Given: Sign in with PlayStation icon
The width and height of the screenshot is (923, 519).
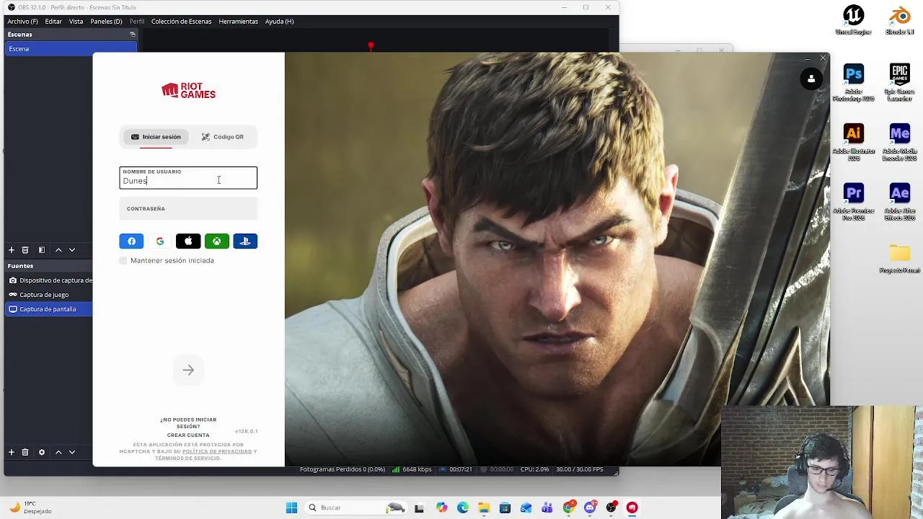Looking at the screenshot, I should 245,241.
